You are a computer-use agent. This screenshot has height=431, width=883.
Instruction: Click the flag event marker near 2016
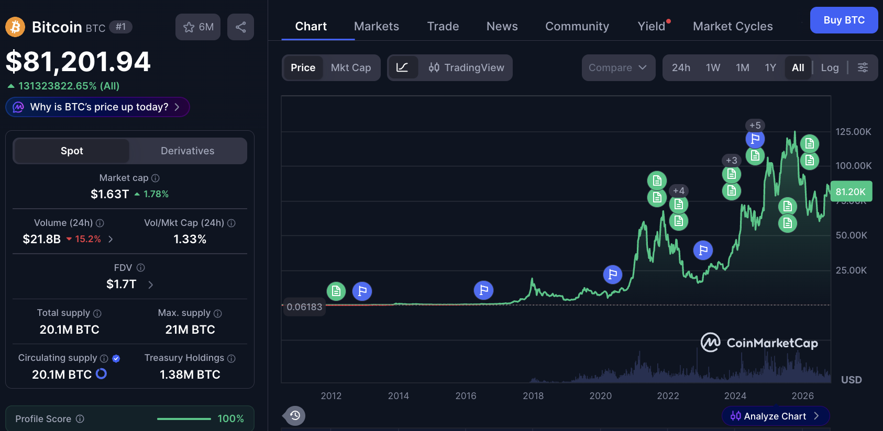pos(483,290)
